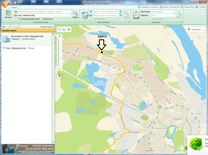208x155 pixels.
Task: Click the Прайм На Малой Ямской ad banner
Action: [28, 149]
